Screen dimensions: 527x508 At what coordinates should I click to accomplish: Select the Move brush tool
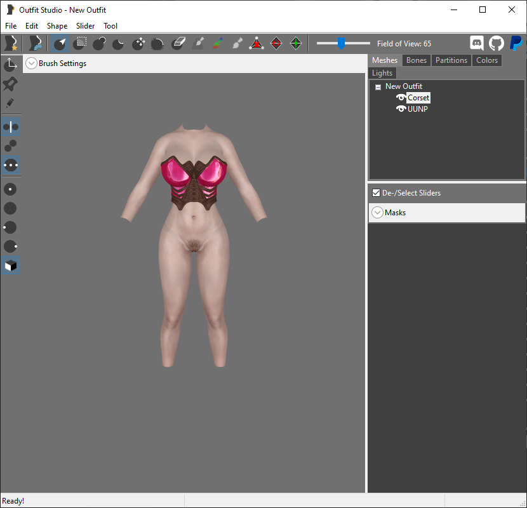(x=138, y=43)
